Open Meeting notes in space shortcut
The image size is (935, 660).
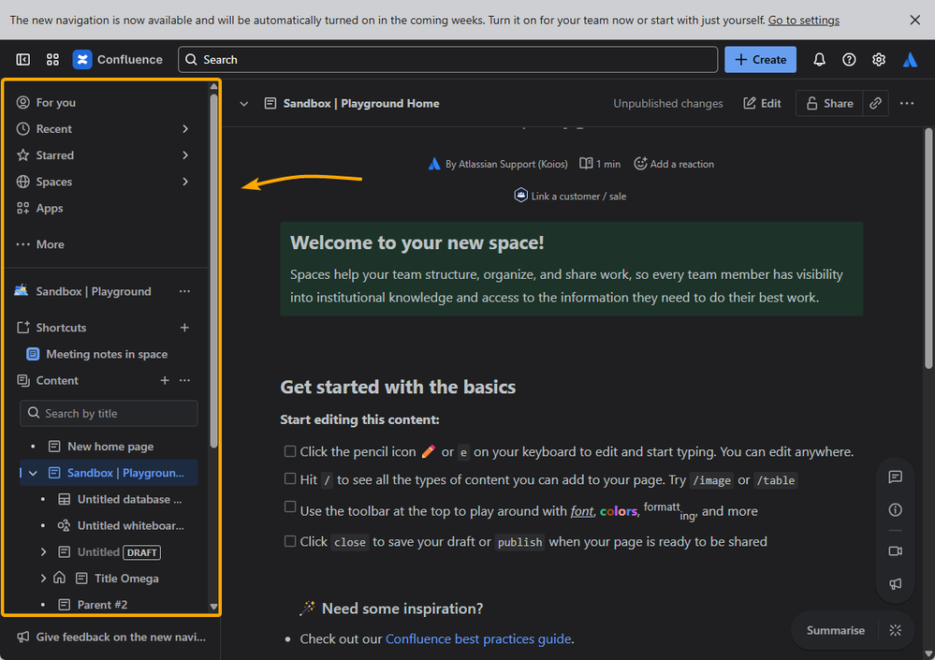pos(107,354)
